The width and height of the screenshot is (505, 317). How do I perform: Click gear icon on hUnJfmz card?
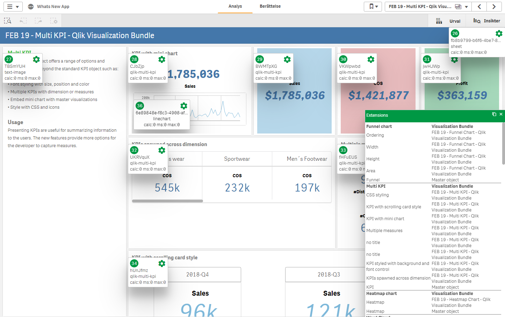[x=162, y=264]
